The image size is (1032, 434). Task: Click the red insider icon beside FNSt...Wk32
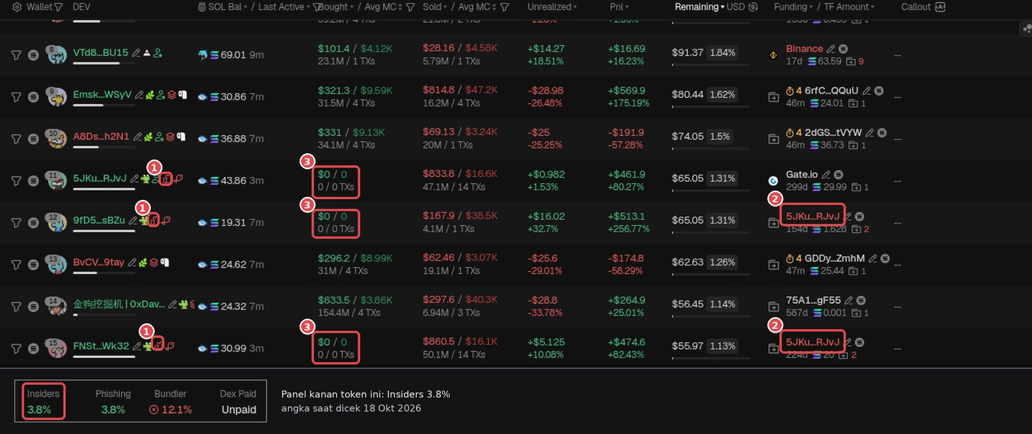point(158,346)
